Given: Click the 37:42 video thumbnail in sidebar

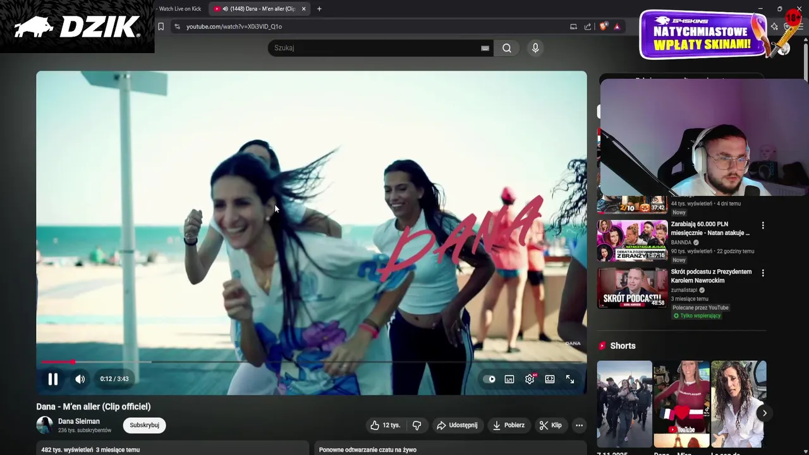Looking at the screenshot, I should [x=632, y=205].
